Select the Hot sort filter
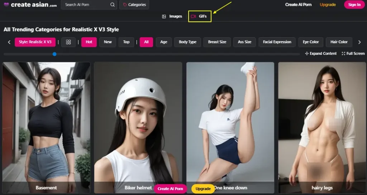This screenshot has width=367, height=195. click(x=89, y=42)
